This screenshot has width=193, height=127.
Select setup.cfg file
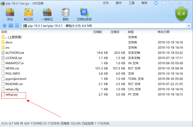pos(94,89)
